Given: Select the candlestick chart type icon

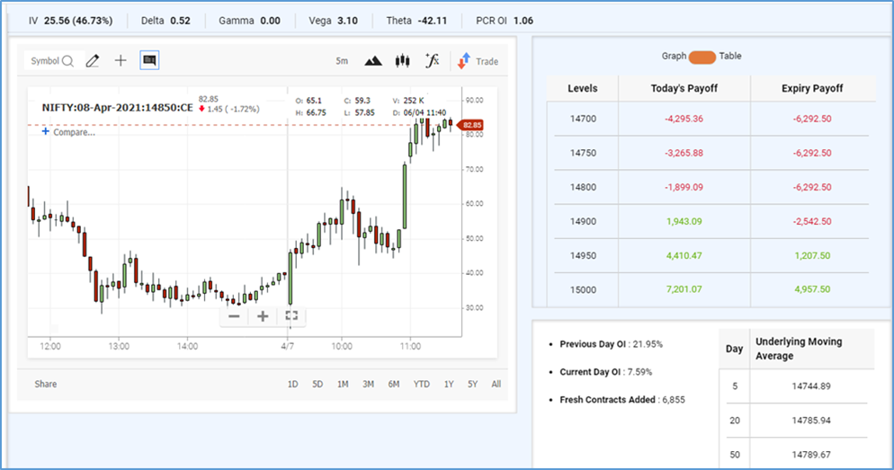Looking at the screenshot, I should [402, 61].
